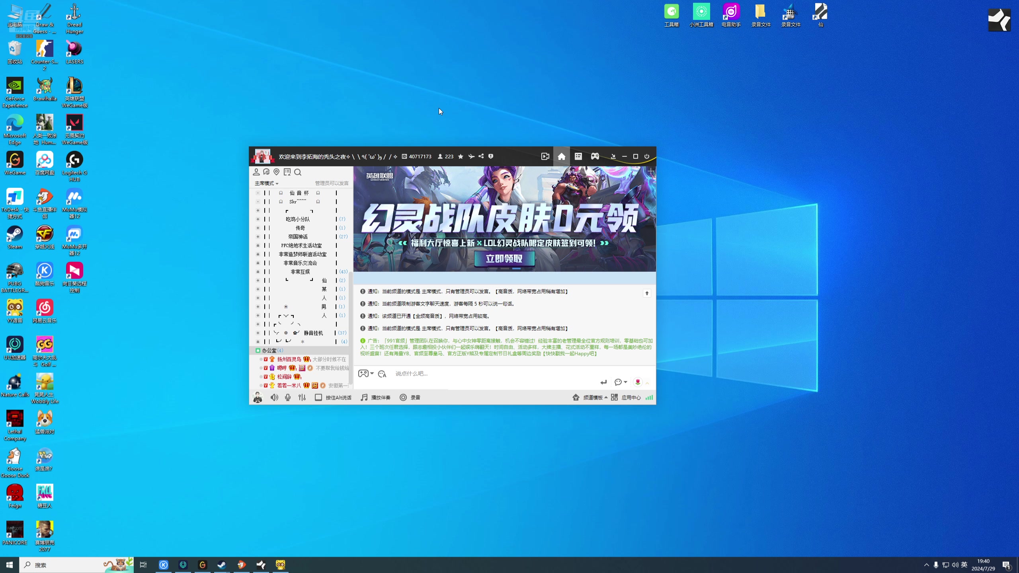Launch the 电音助手 desktop shortcut

pos(731,15)
